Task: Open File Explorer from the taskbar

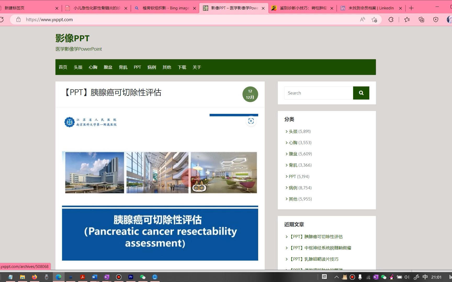Action: click(22, 277)
